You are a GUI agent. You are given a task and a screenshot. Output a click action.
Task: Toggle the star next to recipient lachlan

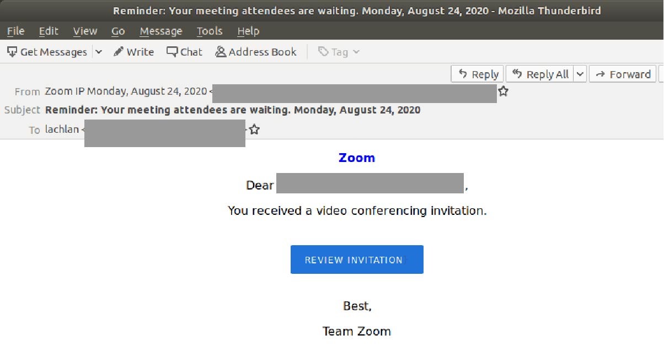click(254, 129)
